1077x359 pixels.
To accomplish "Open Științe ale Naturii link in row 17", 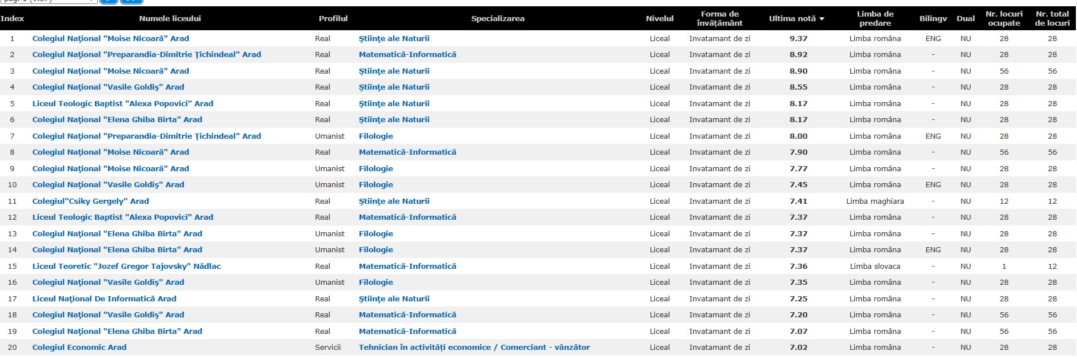I will pos(394,299).
